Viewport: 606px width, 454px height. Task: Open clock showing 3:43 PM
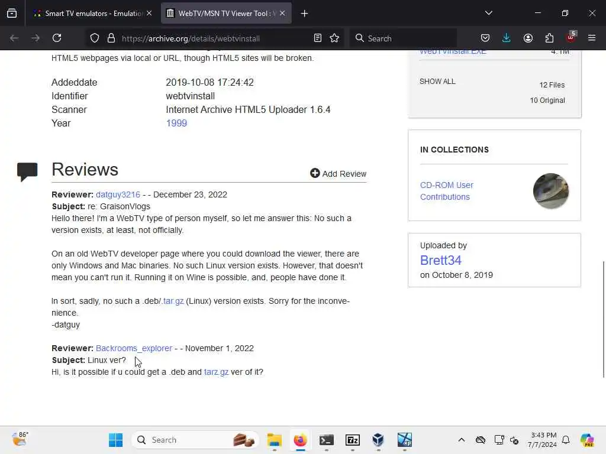542,440
